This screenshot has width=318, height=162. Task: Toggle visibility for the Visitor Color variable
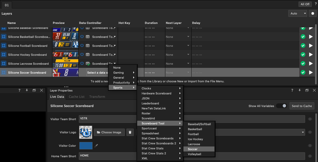310,146
